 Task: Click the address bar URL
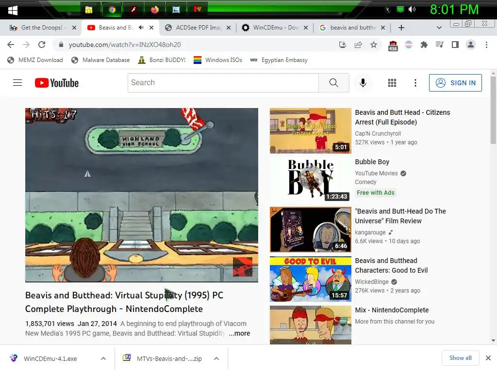coord(125,45)
